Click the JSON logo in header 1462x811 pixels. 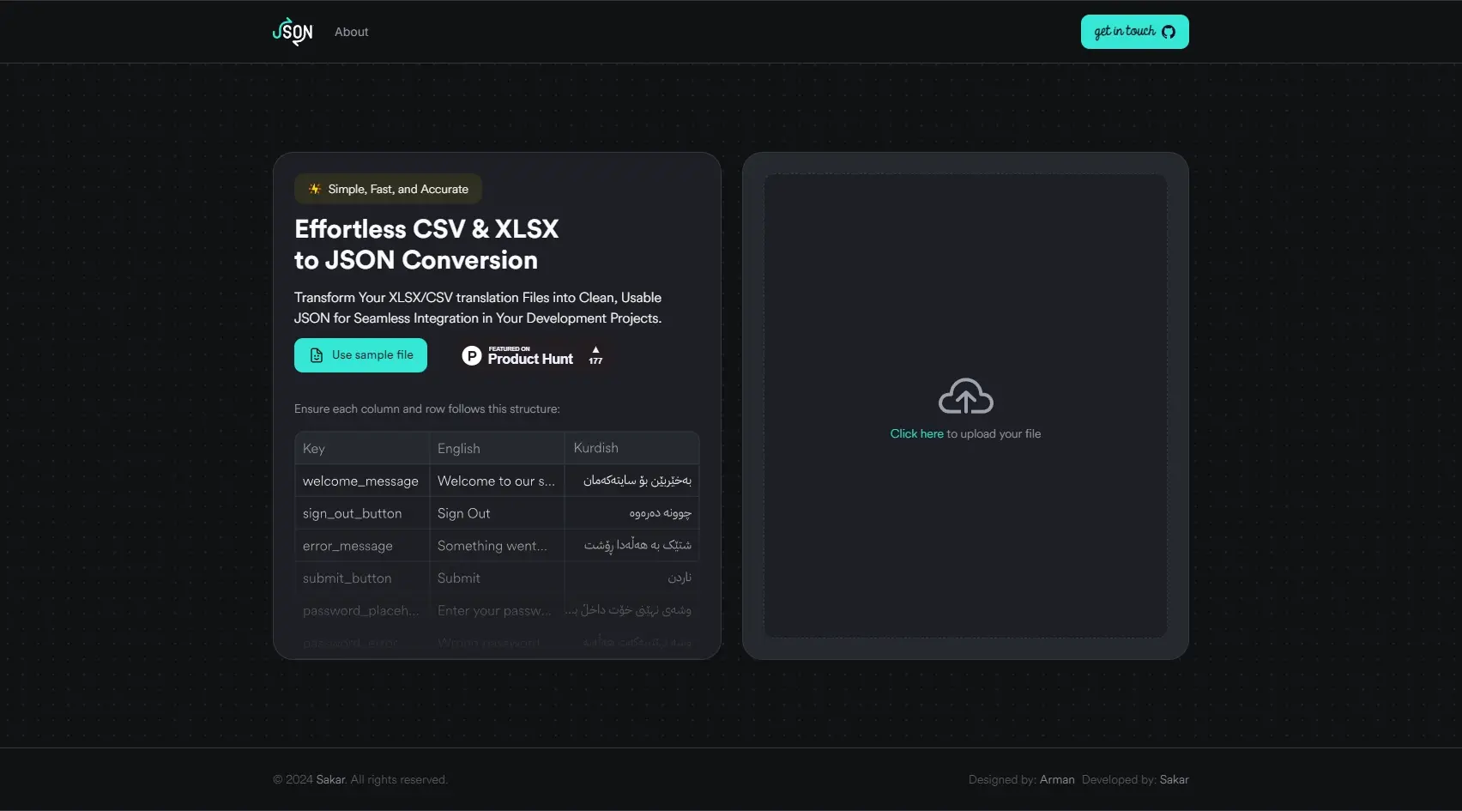[293, 32]
